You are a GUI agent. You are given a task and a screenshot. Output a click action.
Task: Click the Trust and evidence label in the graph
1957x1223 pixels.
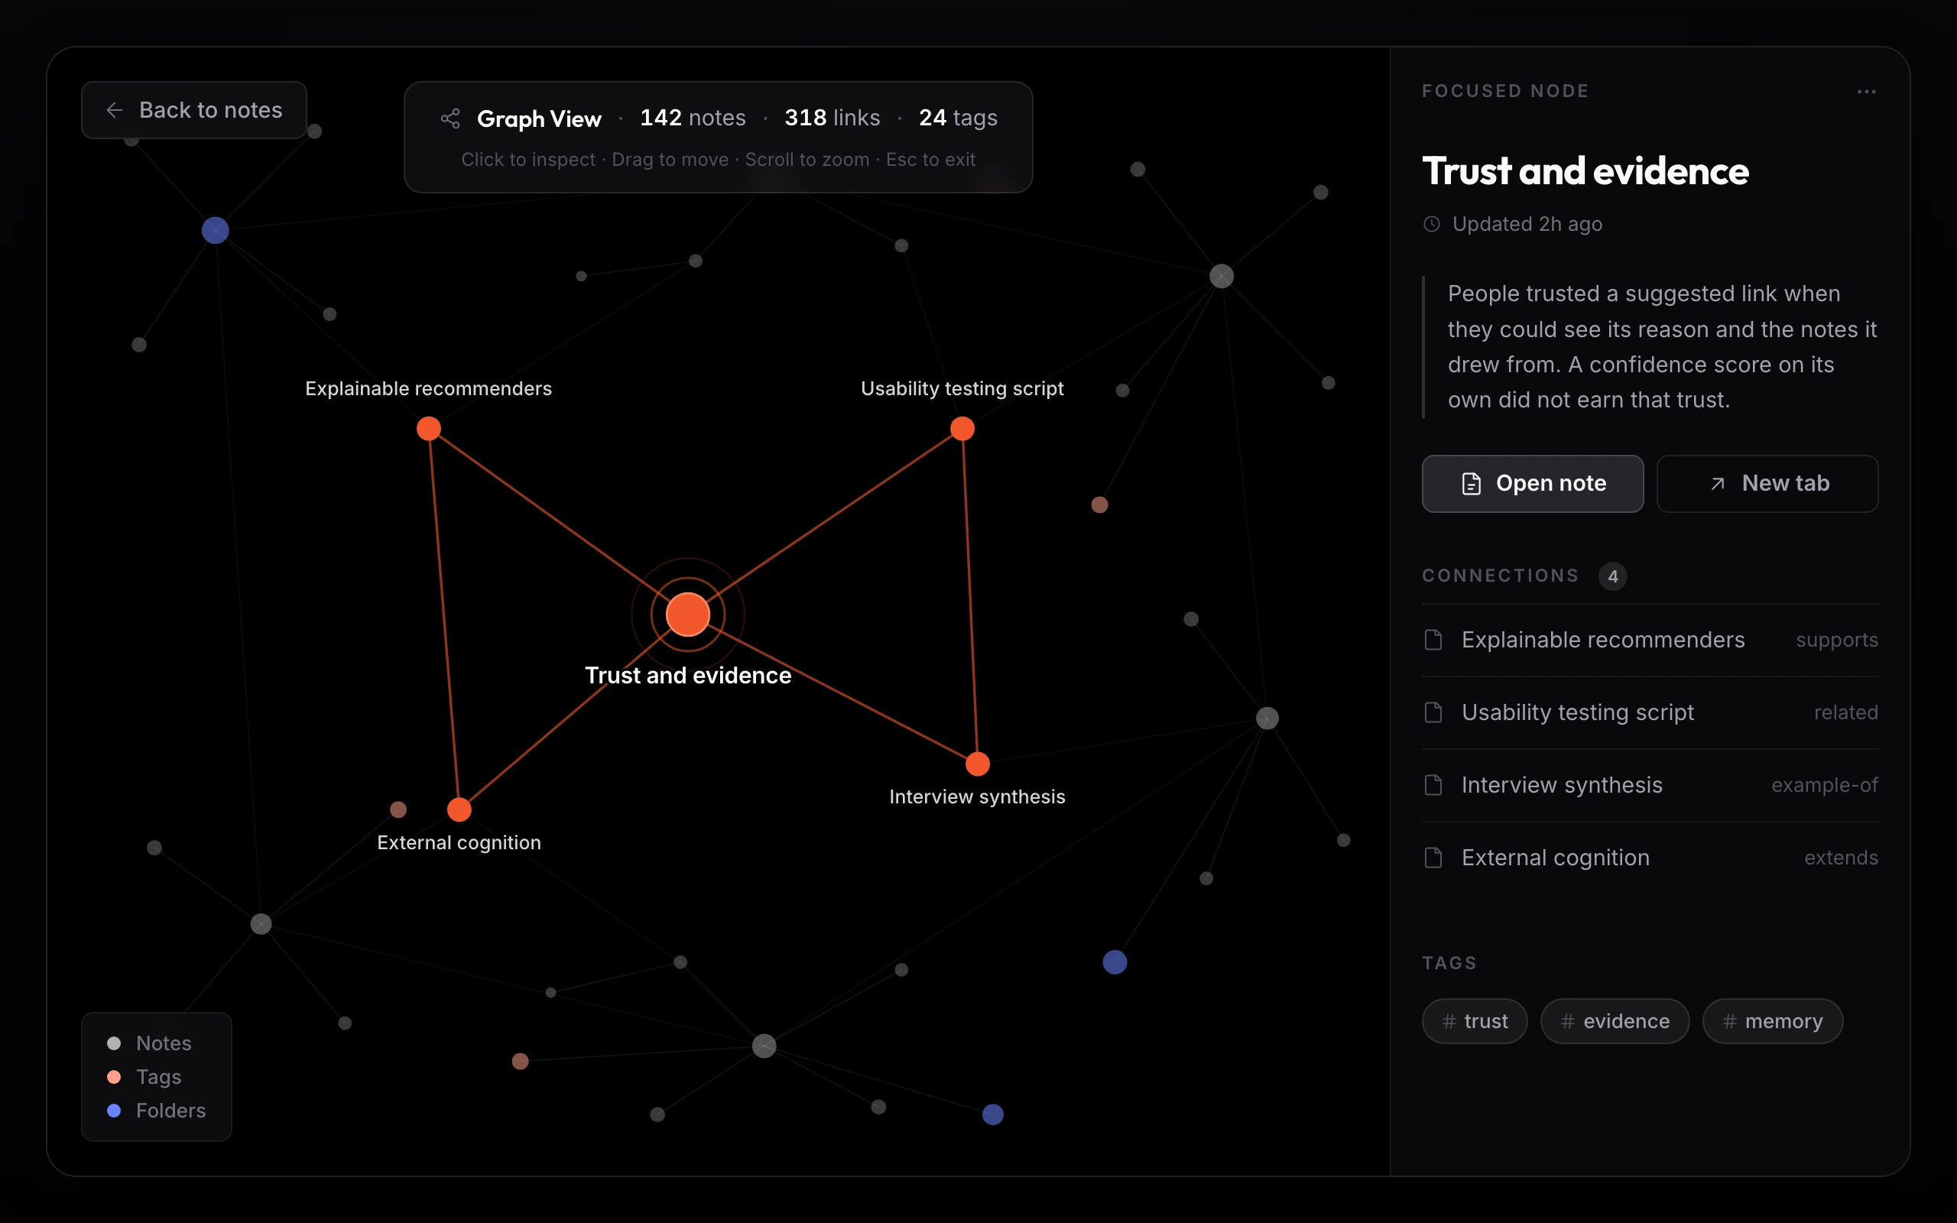pos(687,676)
